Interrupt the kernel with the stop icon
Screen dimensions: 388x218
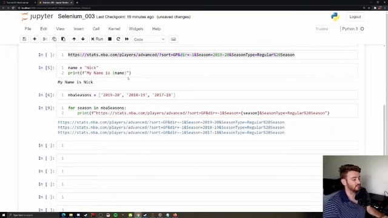[x=110, y=39]
